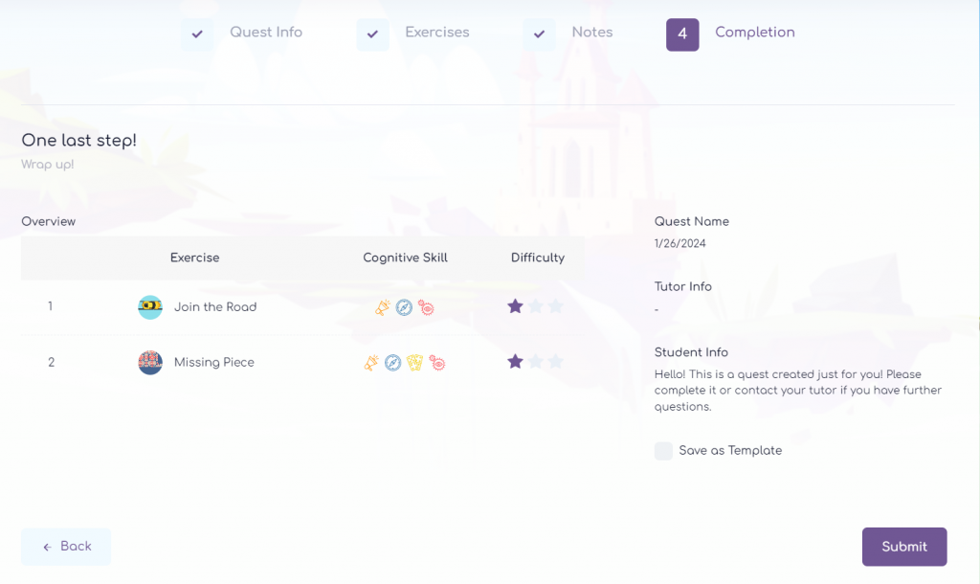The height and width of the screenshot is (584, 980).
Task: Enable the Save as Template checkbox
Action: coord(663,451)
